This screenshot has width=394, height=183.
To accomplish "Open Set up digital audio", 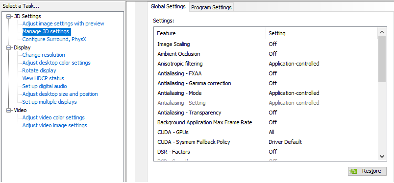I will tap(45, 86).
